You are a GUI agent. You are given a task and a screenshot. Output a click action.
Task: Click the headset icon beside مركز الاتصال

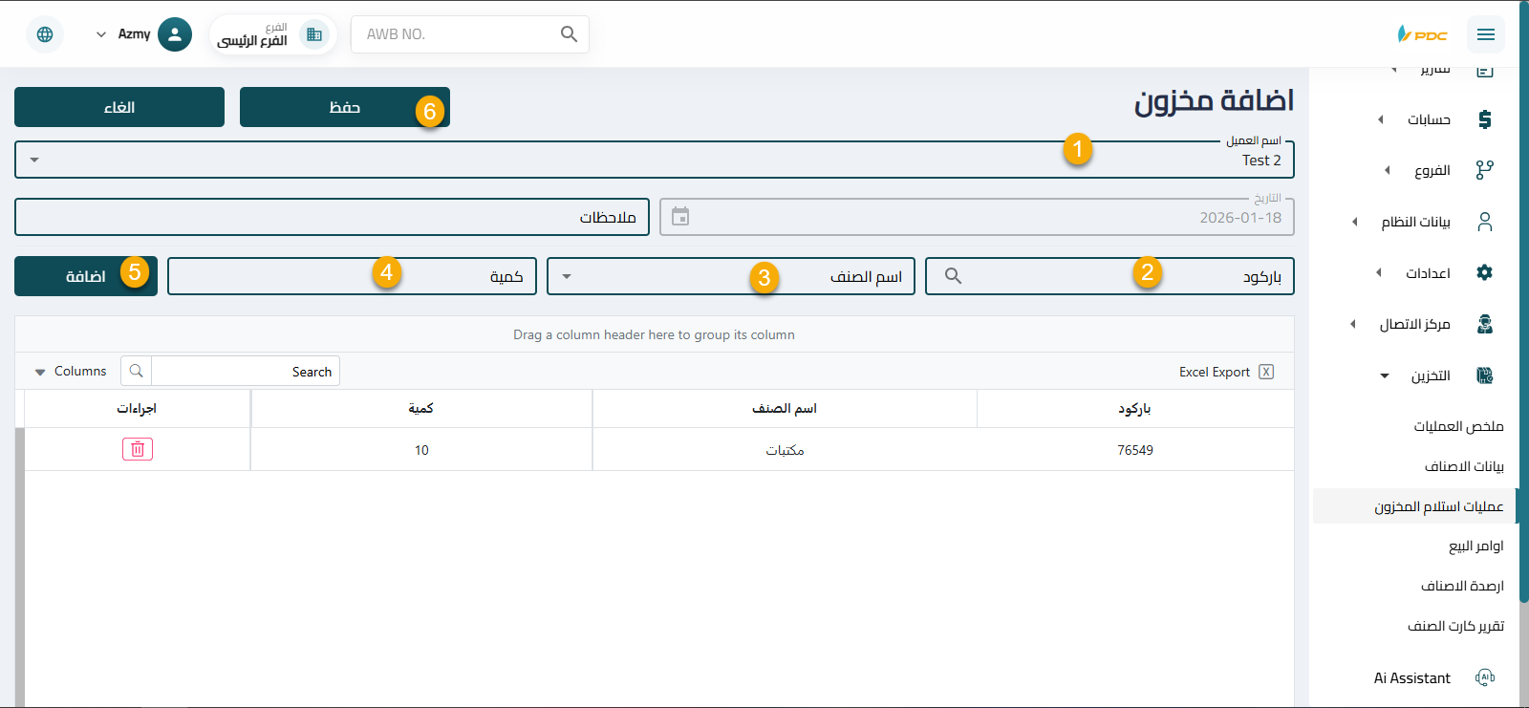pos(1484,324)
